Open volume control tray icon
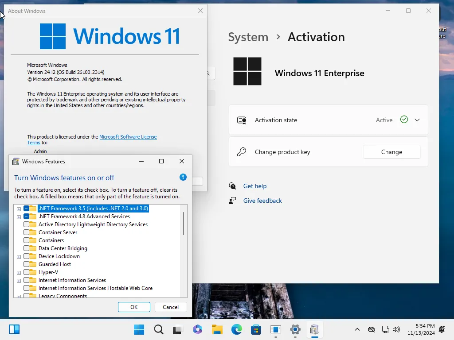Viewport: 454px width, 340px height. click(396, 329)
